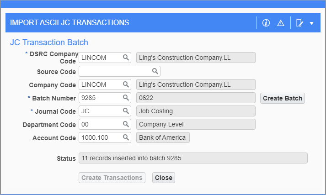The image size is (326, 195).
Task: Click the Company Level description field
Action: click(x=196, y=124)
